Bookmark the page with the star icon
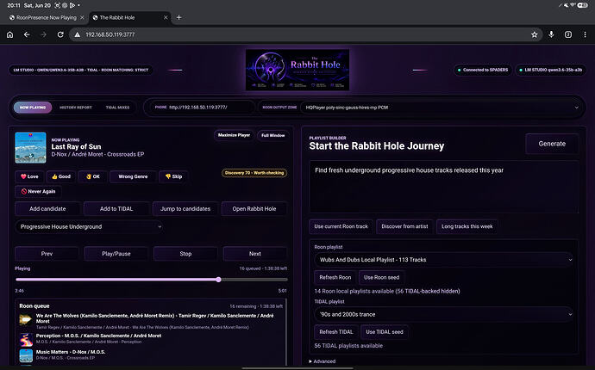This screenshot has height=370, width=595. coord(535,34)
